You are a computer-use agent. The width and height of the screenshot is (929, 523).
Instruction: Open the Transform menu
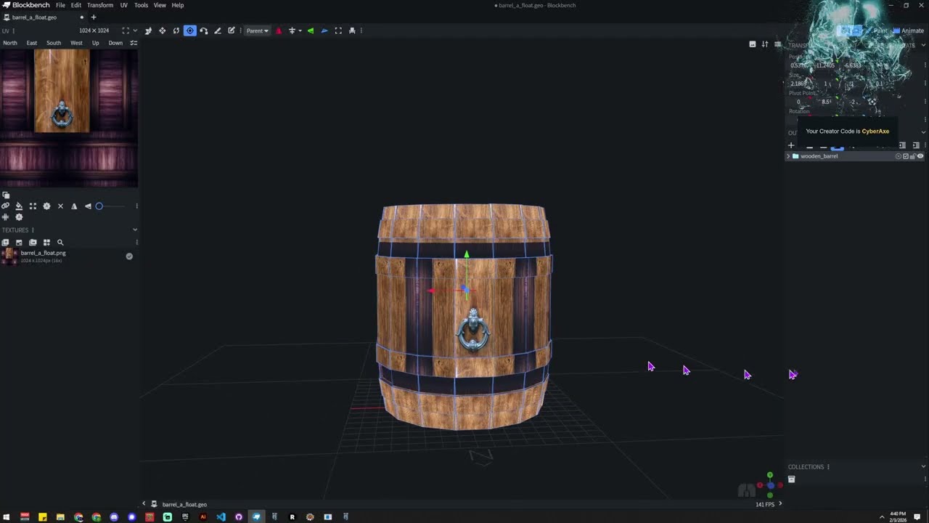[x=100, y=5]
